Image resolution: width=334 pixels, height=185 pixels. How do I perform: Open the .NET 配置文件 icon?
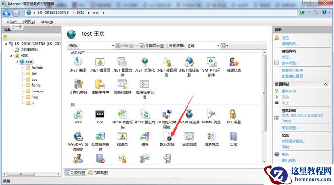pyautogui.click(x=123, y=62)
